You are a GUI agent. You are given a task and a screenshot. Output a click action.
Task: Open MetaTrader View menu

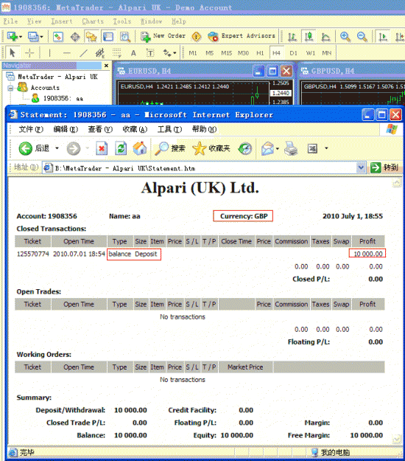(35, 21)
